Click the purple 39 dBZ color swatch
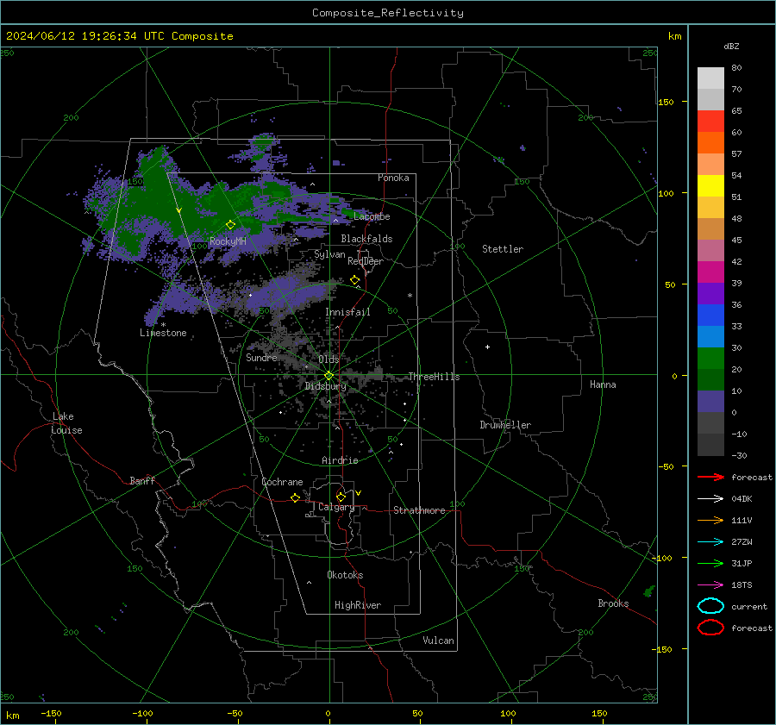 [x=710, y=294]
